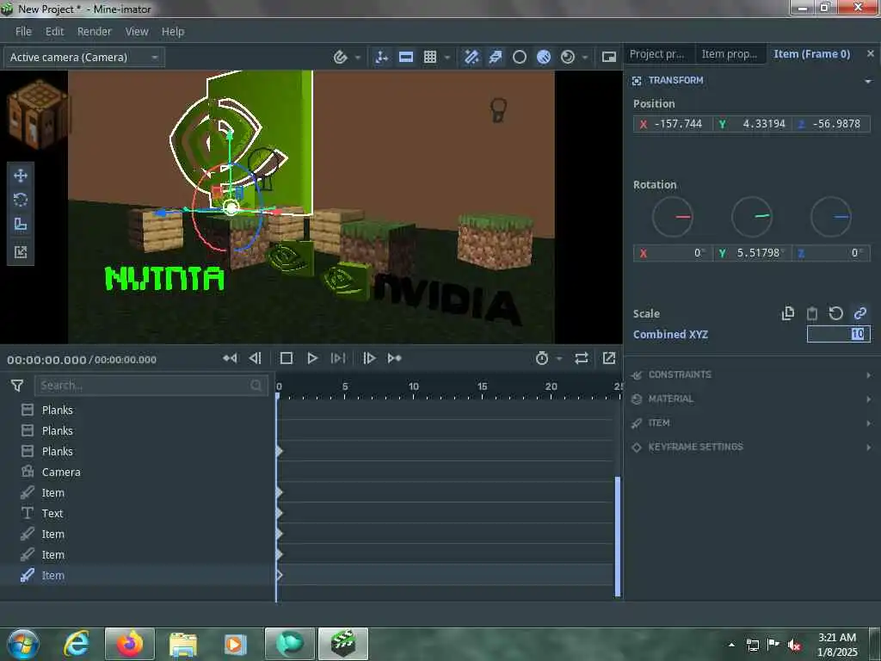The width and height of the screenshot is (881, 661).
Task: Jump to previous keyframe
Action: (230, 358)
